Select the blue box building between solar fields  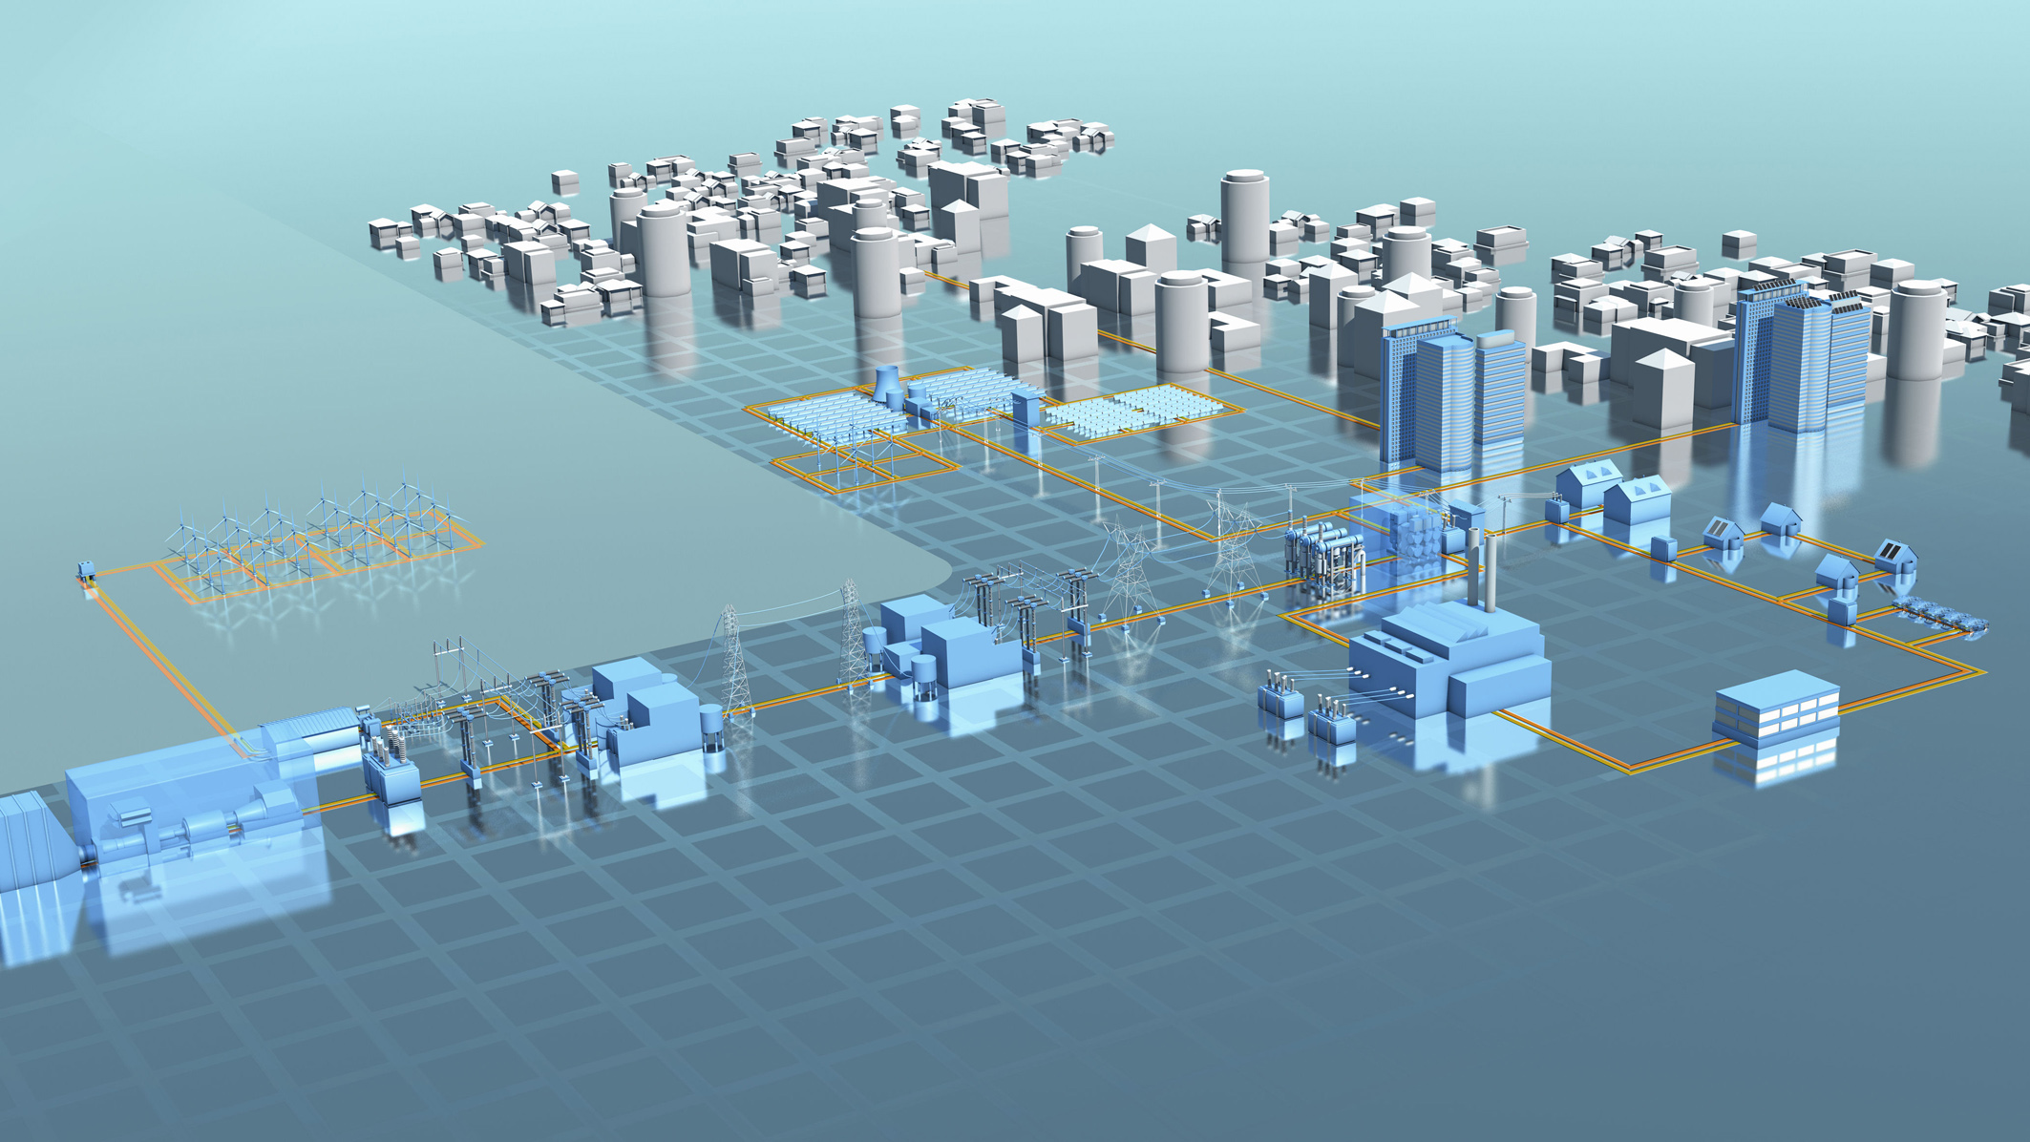(1026, 408)
